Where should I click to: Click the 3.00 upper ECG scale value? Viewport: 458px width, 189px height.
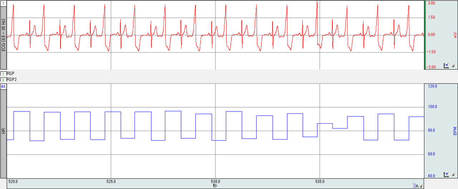[432, 3]
